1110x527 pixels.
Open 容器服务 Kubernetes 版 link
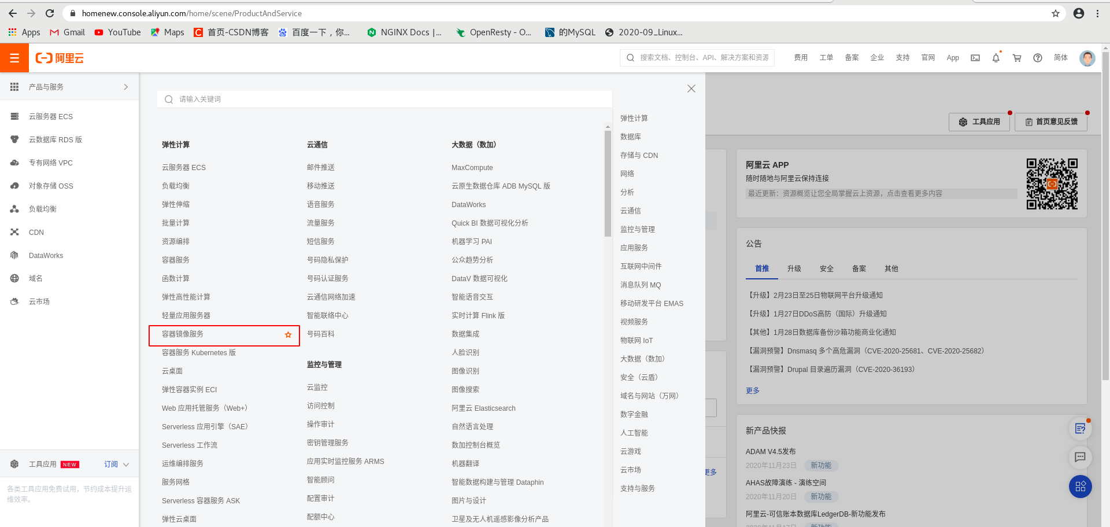tap(199, 353)
